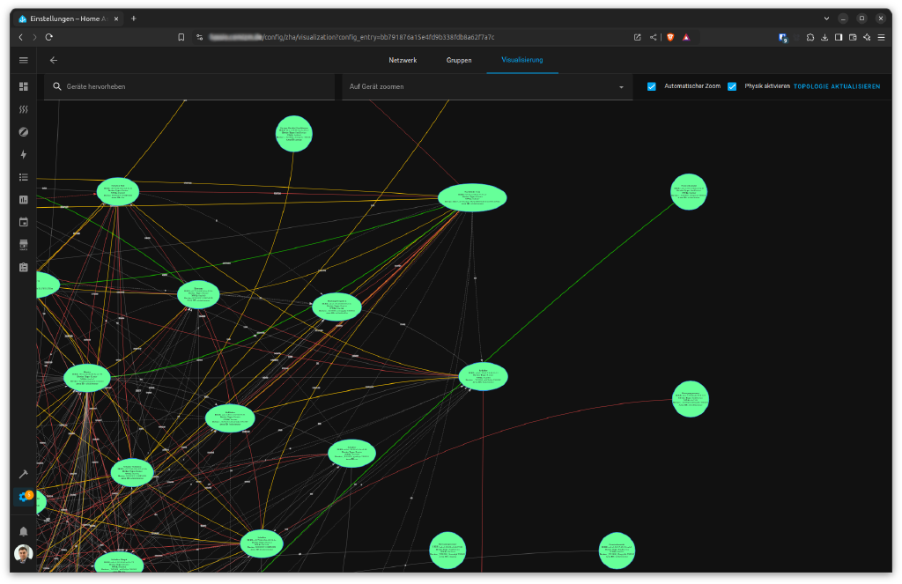This screenshot has width=902, height=584.
Task: Click TOPOLOGIE AKTUALISIEREN button
Action: [x=837, y=86]
